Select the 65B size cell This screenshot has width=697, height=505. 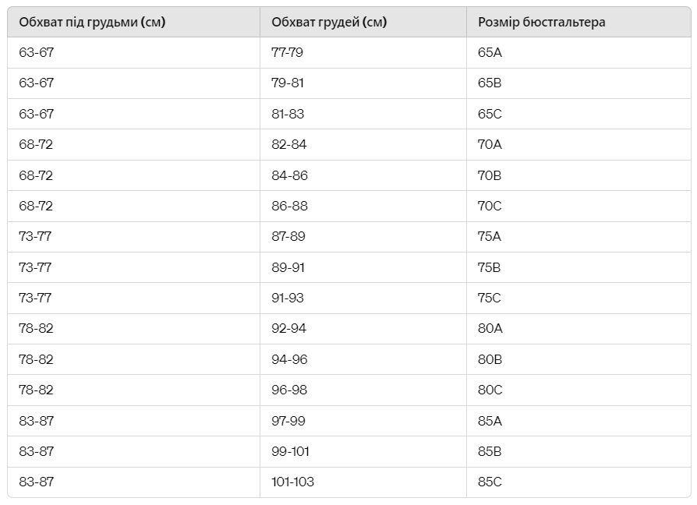coord(490,83)
